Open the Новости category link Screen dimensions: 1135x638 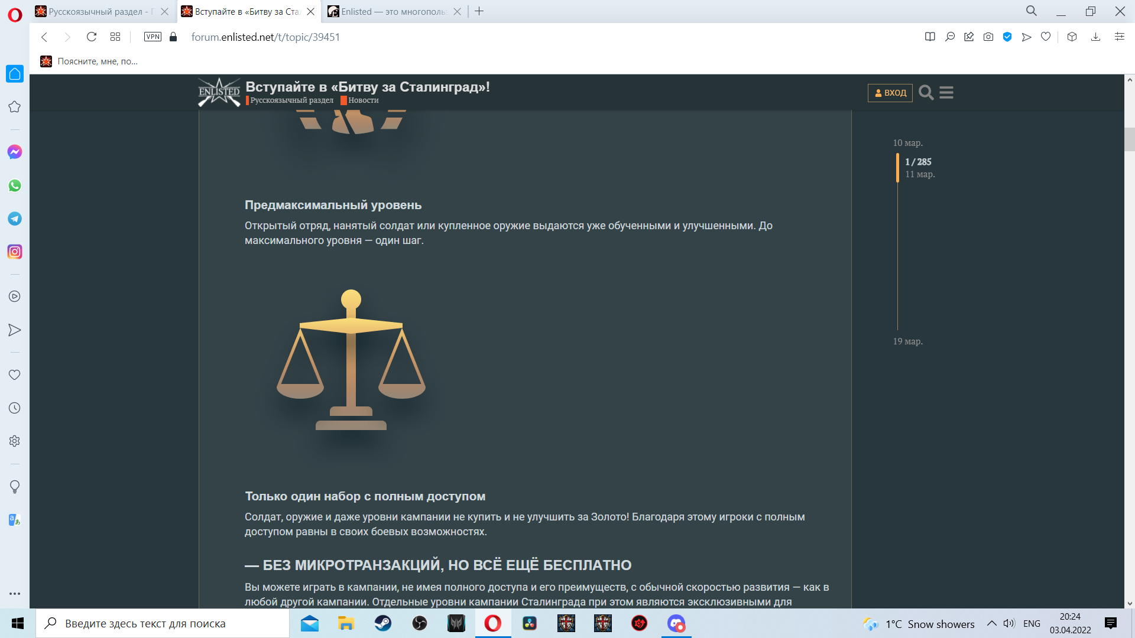coord(363,100)
